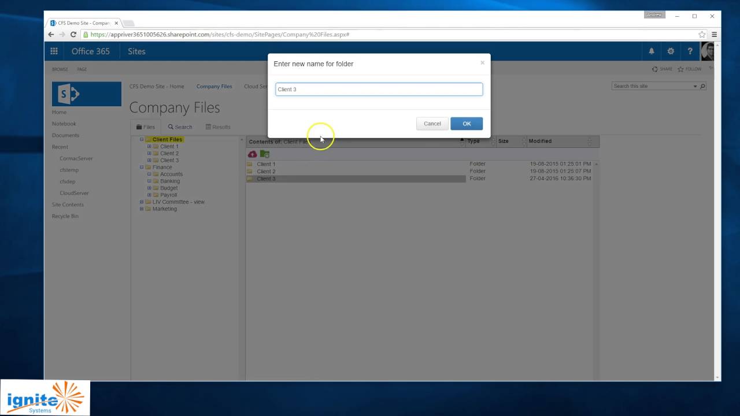Image resolution: width=740 pixels, height=416 pixels.
Task: Bookmark page with the star icon
Action: click(x=702, y=35)
